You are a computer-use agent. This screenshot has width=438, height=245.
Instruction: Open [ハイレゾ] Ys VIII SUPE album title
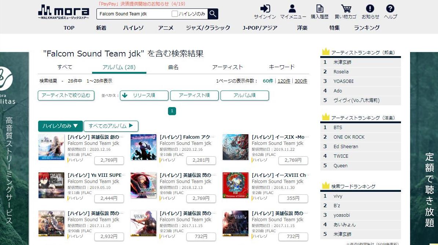95,175
